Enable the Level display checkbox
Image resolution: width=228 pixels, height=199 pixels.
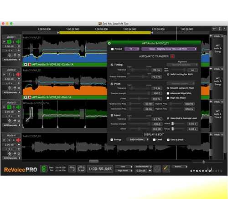tap(154, 140)
